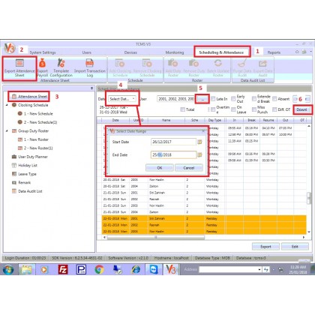Tick the Total checkbox

point(183,109)
